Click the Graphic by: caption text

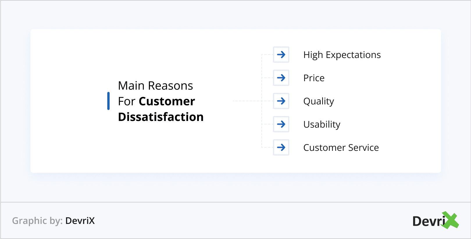tap(37, 221)
